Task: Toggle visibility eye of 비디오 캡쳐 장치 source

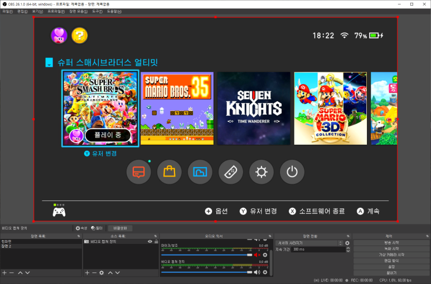Action: 150,242
